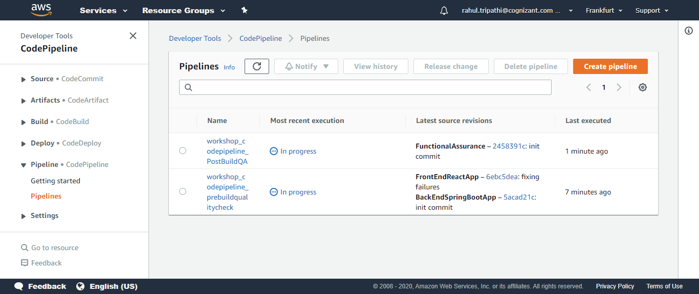Image resolution: width=699 pixels, height=294 pixels.
Task: Open commit 5acad21c revision link
Action: click(x=520, y=197)
